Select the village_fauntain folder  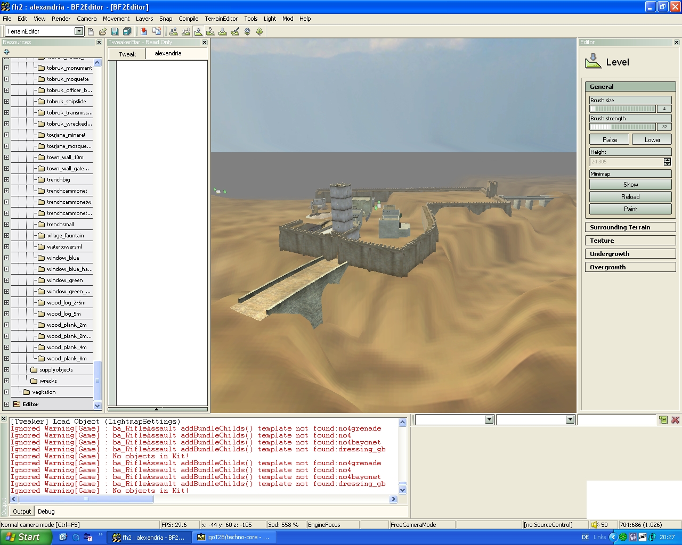tap(61, 235)
